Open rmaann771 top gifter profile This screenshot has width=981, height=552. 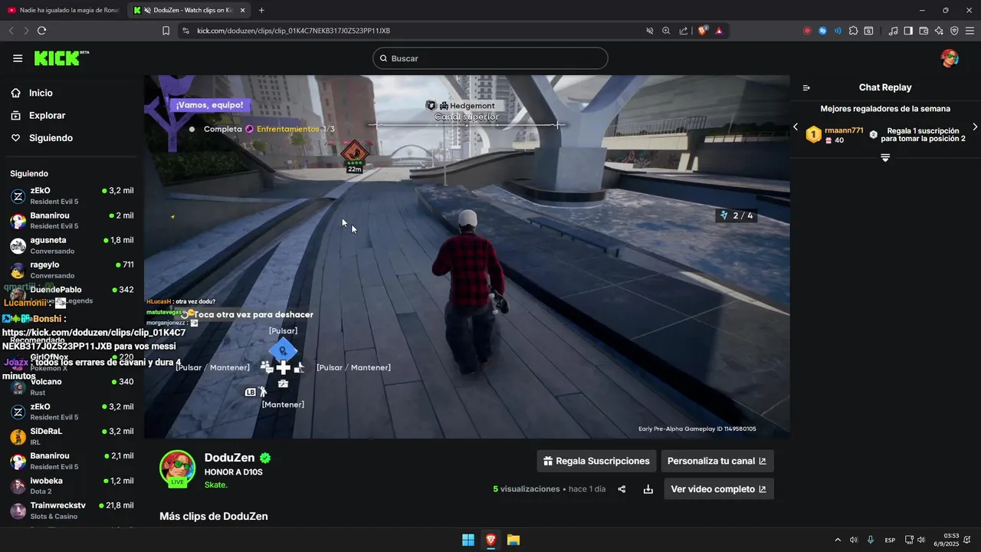[844, 130]
